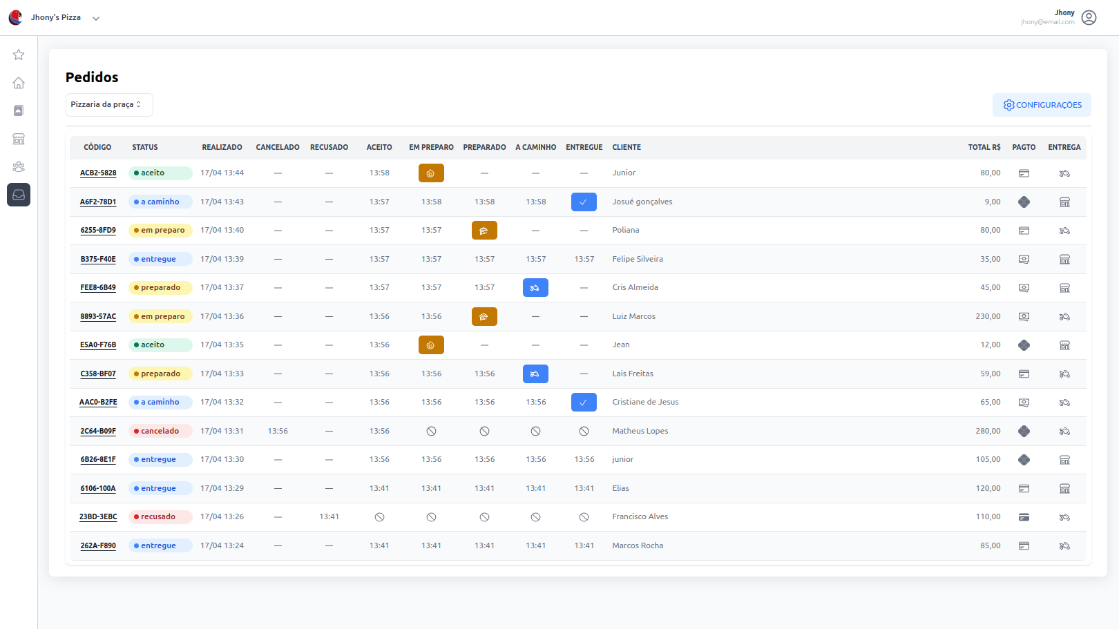Viewport: 1119px width, 629px height.
Task: Open the store icon in sidebar
Action: pos(19,139)
